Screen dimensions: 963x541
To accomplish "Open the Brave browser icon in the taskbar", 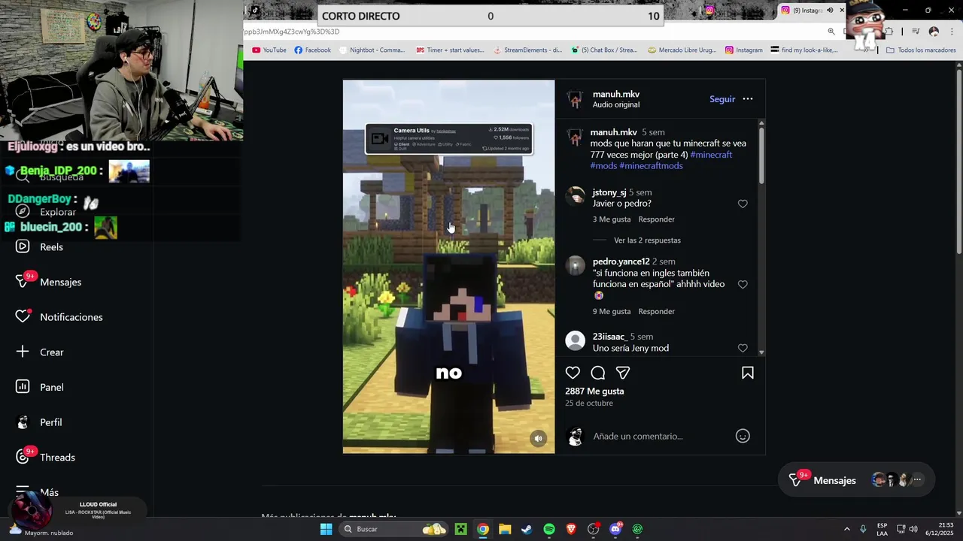I will (571, 529).
